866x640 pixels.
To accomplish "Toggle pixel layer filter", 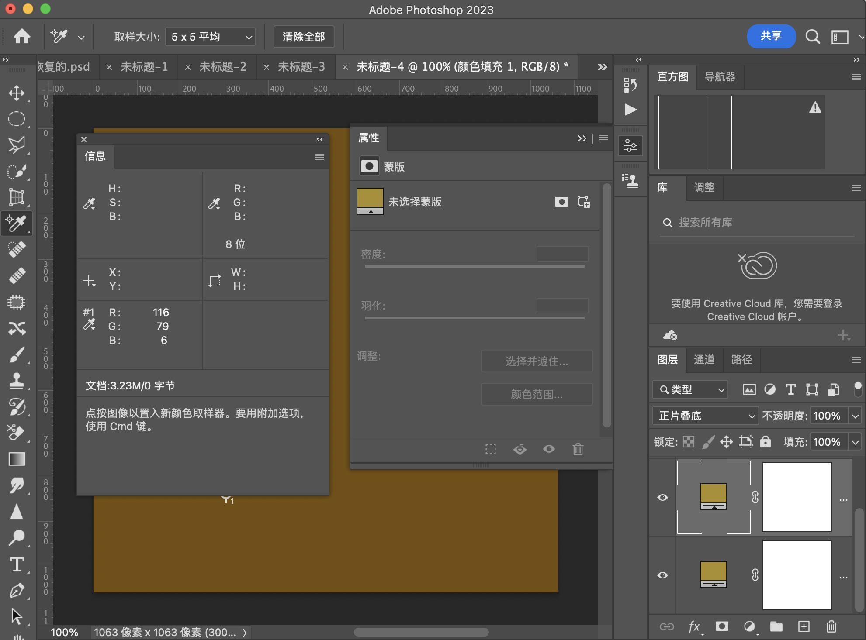I will (x=749, y=389).
